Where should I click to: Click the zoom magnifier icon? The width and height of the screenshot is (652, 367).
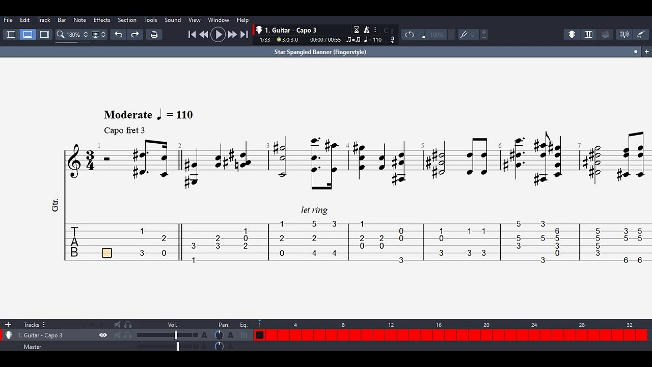click(60, 34)
